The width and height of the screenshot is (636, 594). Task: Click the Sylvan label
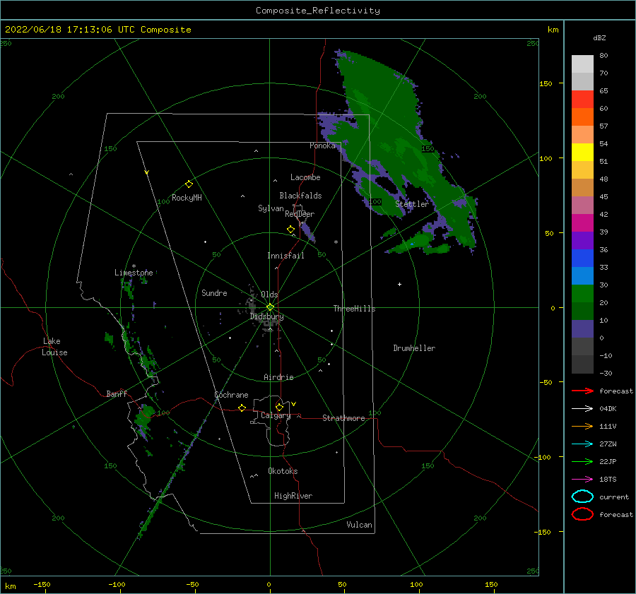click(271, 208)
